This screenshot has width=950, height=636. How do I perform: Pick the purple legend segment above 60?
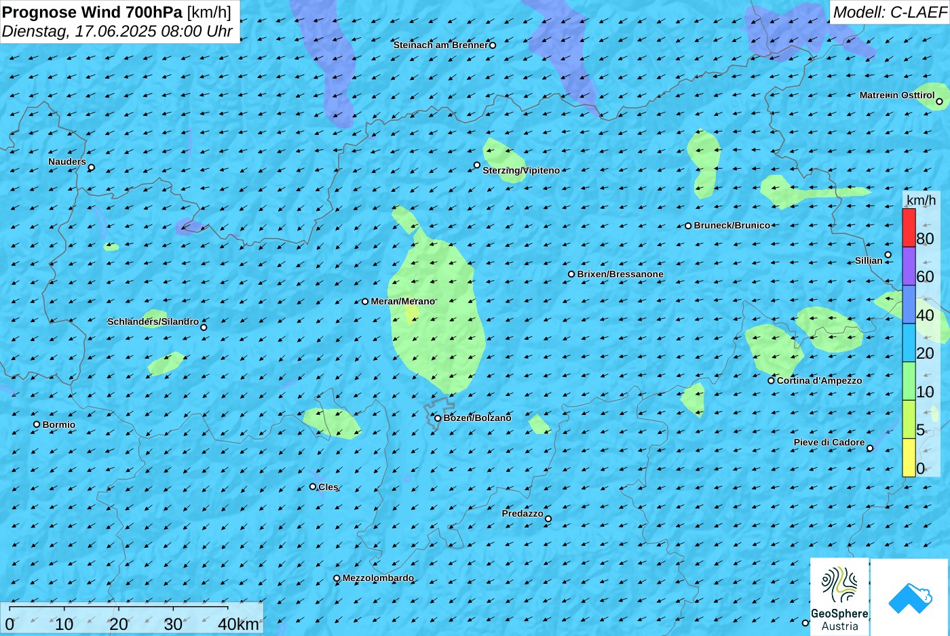point(909,266)
